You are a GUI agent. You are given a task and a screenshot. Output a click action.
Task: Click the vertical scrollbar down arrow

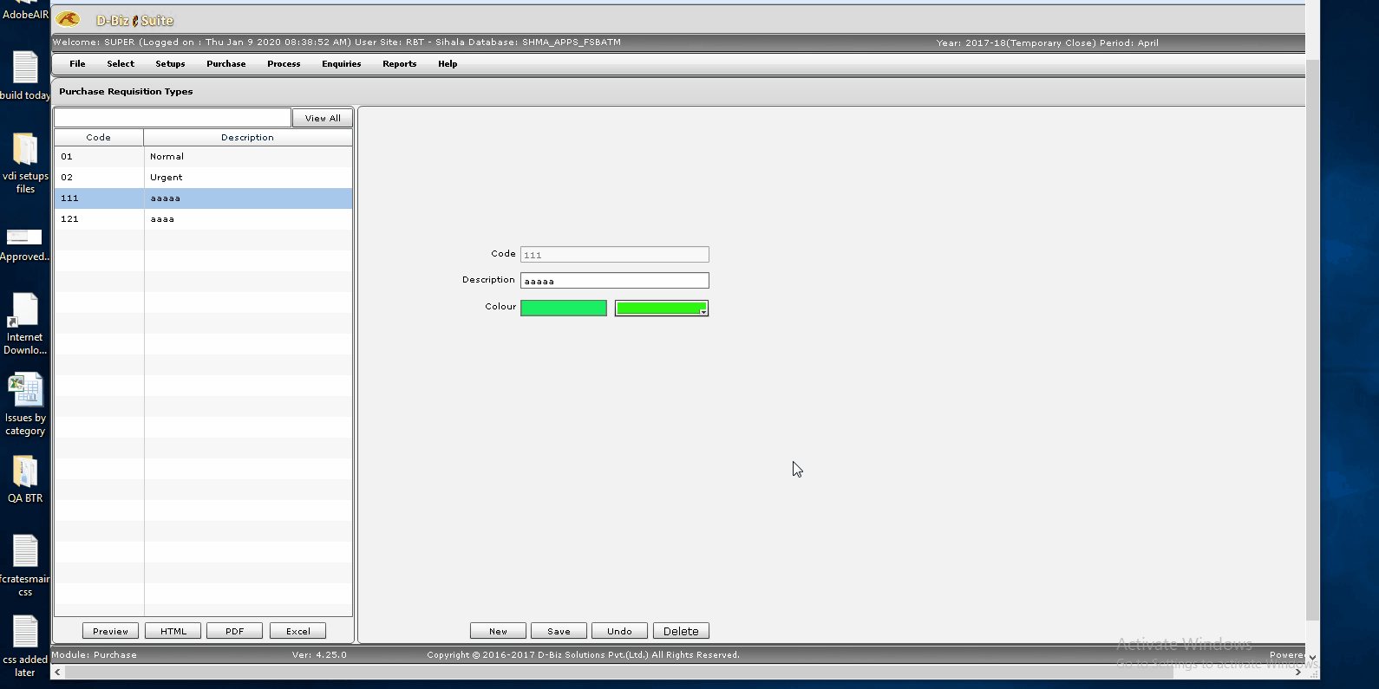point(1312,657)
